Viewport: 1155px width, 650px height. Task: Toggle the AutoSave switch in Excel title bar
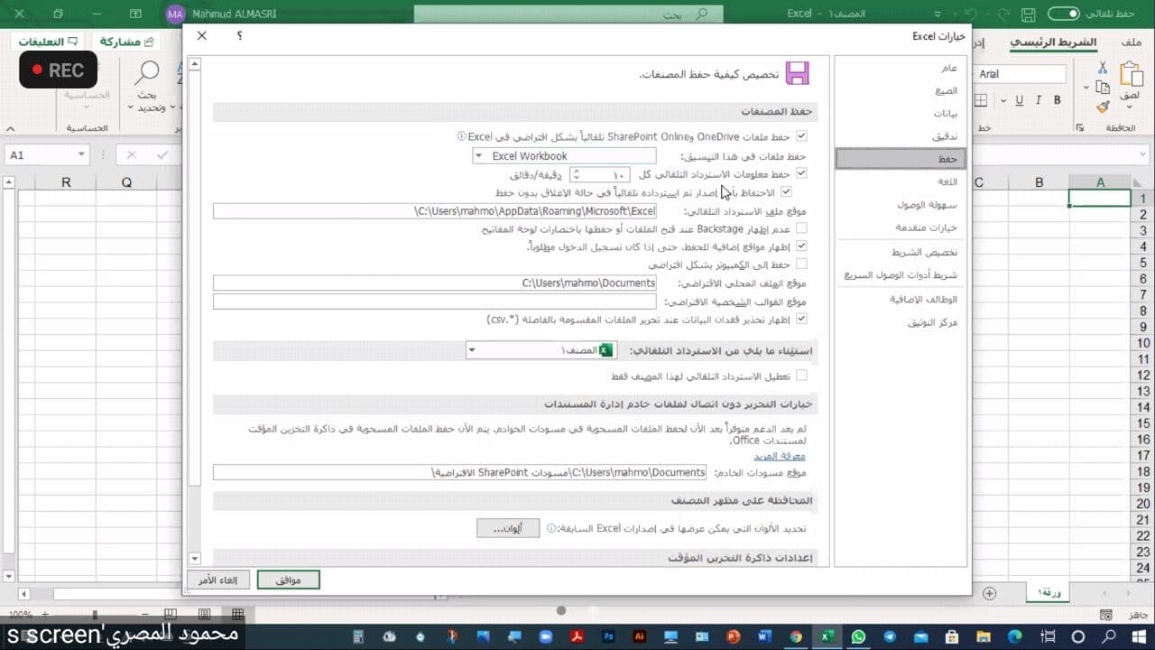1063,14
